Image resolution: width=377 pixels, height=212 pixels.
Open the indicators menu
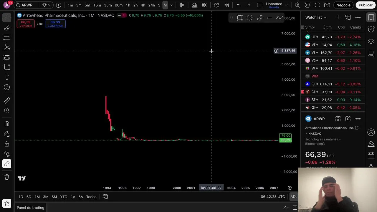(x=194, y=5)
